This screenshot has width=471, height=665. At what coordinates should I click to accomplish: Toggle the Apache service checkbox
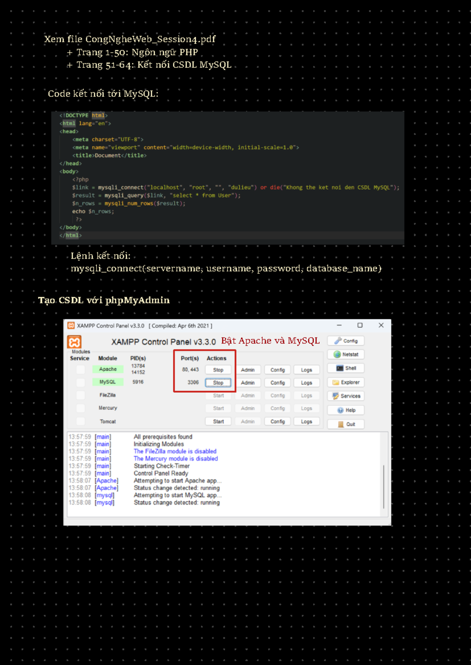coord(80,369)
